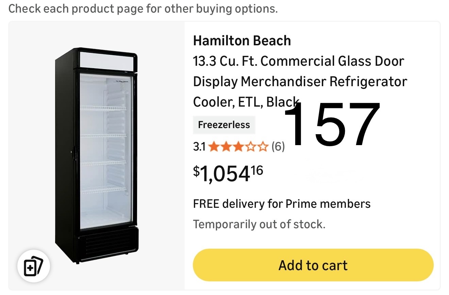Click the yellow Add to cart button
The width and height of the screenshot is (449, 295).
tap(313, 265)
